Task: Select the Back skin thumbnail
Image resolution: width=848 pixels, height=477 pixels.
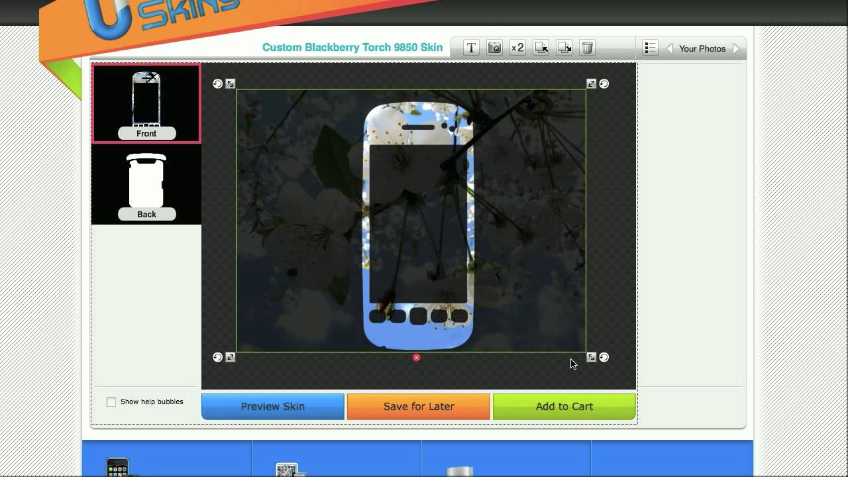Action: point(146,184)
